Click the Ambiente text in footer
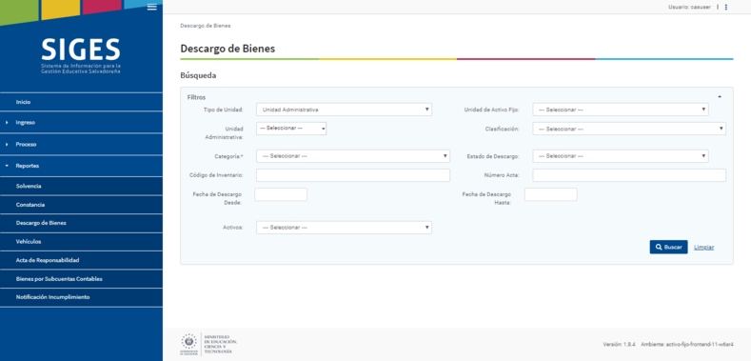 coord(687,345)
